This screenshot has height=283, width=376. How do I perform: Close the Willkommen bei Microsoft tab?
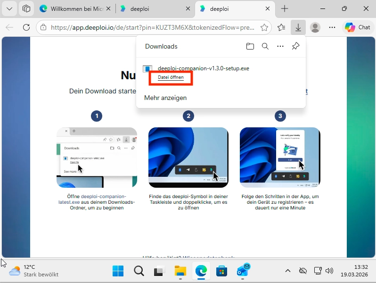[x=108, y=9]
